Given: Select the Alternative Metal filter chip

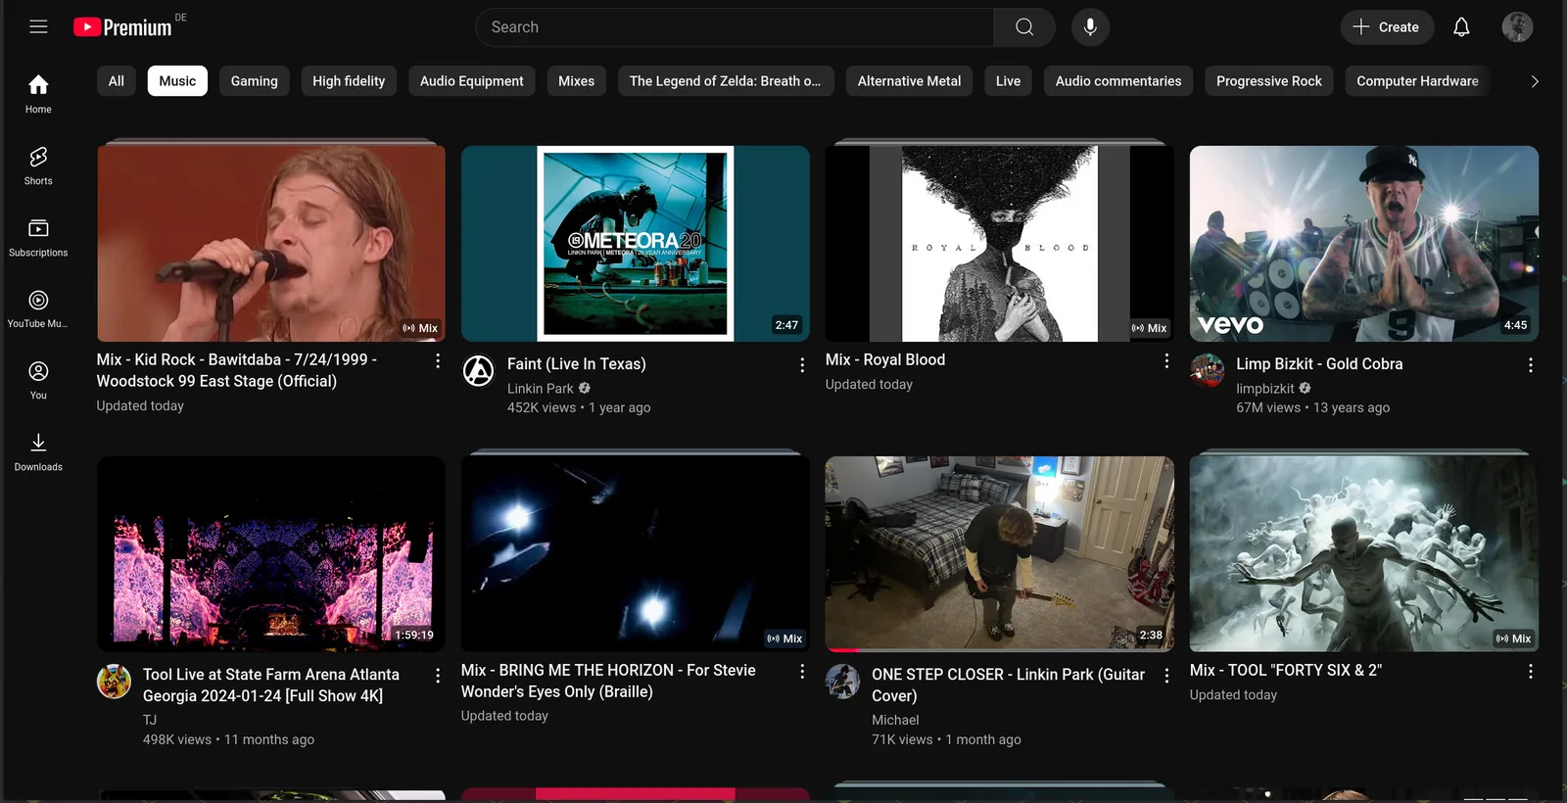Looking at the screenshot, I should coord(910,81).
